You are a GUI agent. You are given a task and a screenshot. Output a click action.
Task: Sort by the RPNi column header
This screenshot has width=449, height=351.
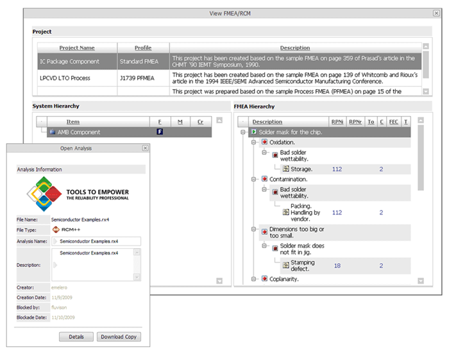337,121
